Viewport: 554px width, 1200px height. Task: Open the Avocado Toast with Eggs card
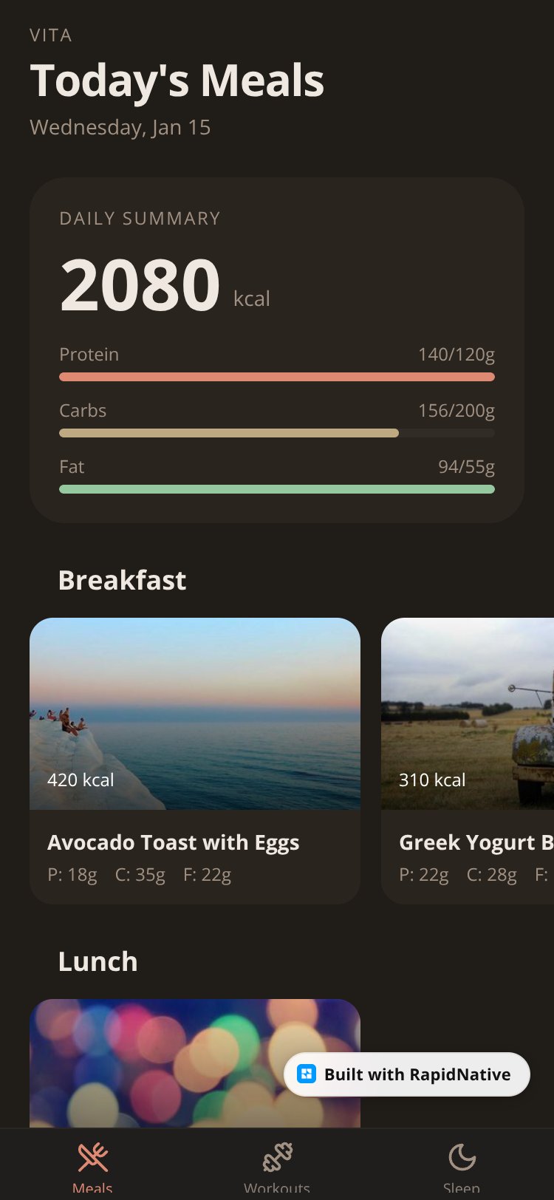[x=195, y=761]
